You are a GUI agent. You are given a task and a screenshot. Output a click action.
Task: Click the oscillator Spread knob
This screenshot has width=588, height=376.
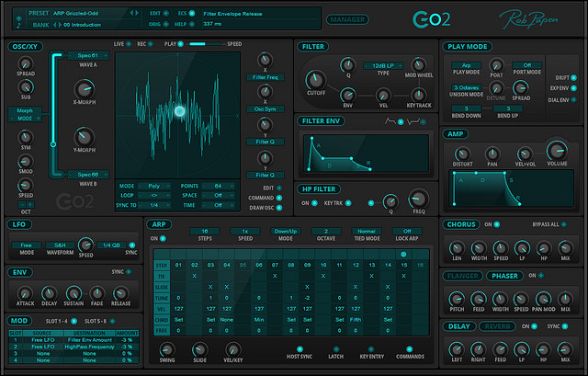click(26, 63)
